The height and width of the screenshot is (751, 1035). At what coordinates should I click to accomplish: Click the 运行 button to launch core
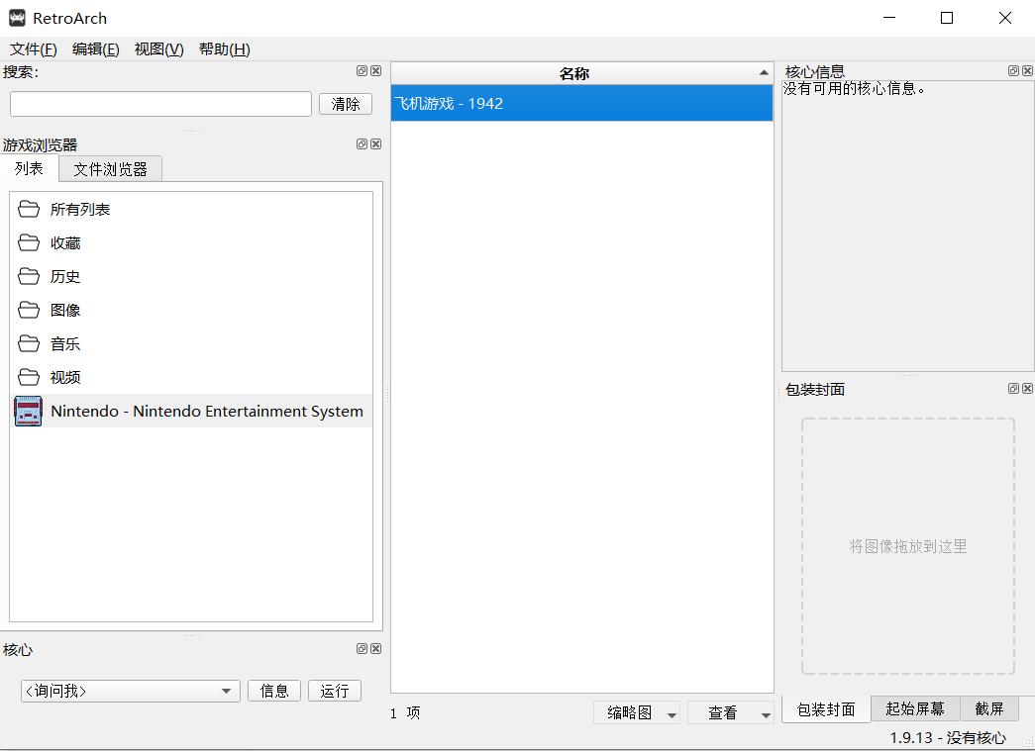pyautogui.click(x=334, y=691)
